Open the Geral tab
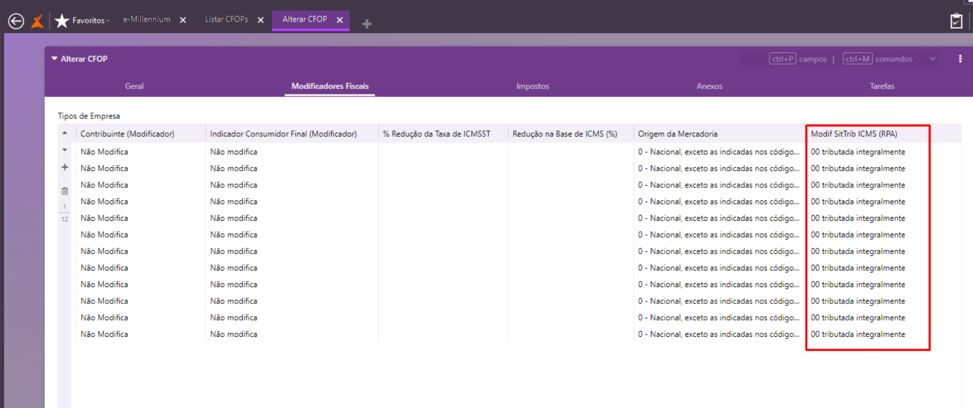 pyautogui.click(x=135, y=86)
